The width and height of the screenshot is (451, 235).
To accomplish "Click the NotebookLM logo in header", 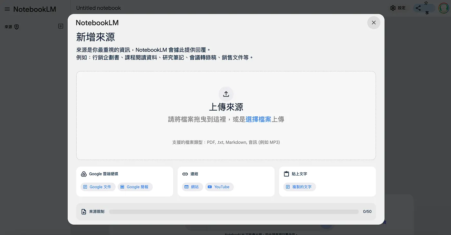I will click(34, 9).
